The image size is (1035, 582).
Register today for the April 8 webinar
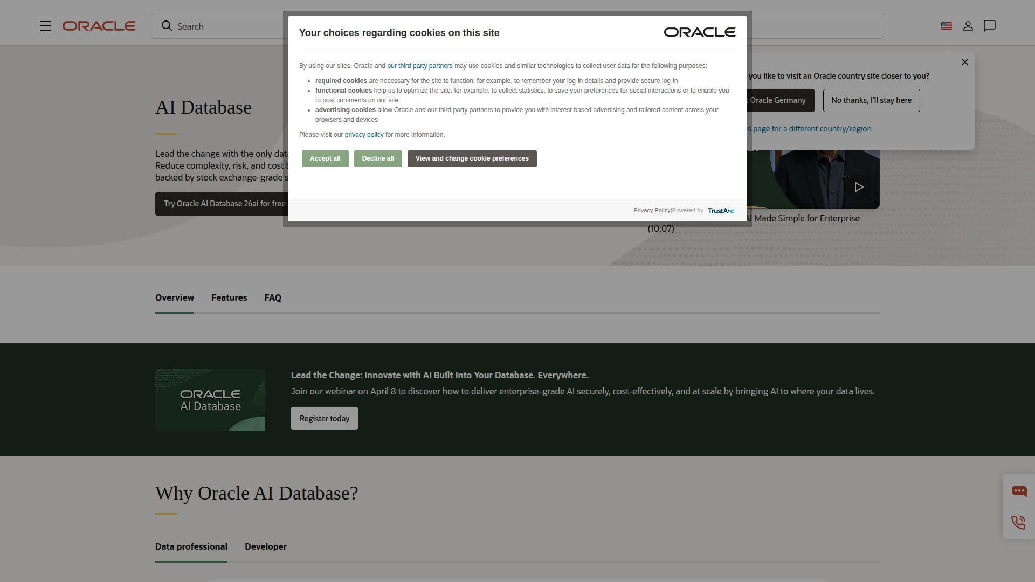point(324,418)
